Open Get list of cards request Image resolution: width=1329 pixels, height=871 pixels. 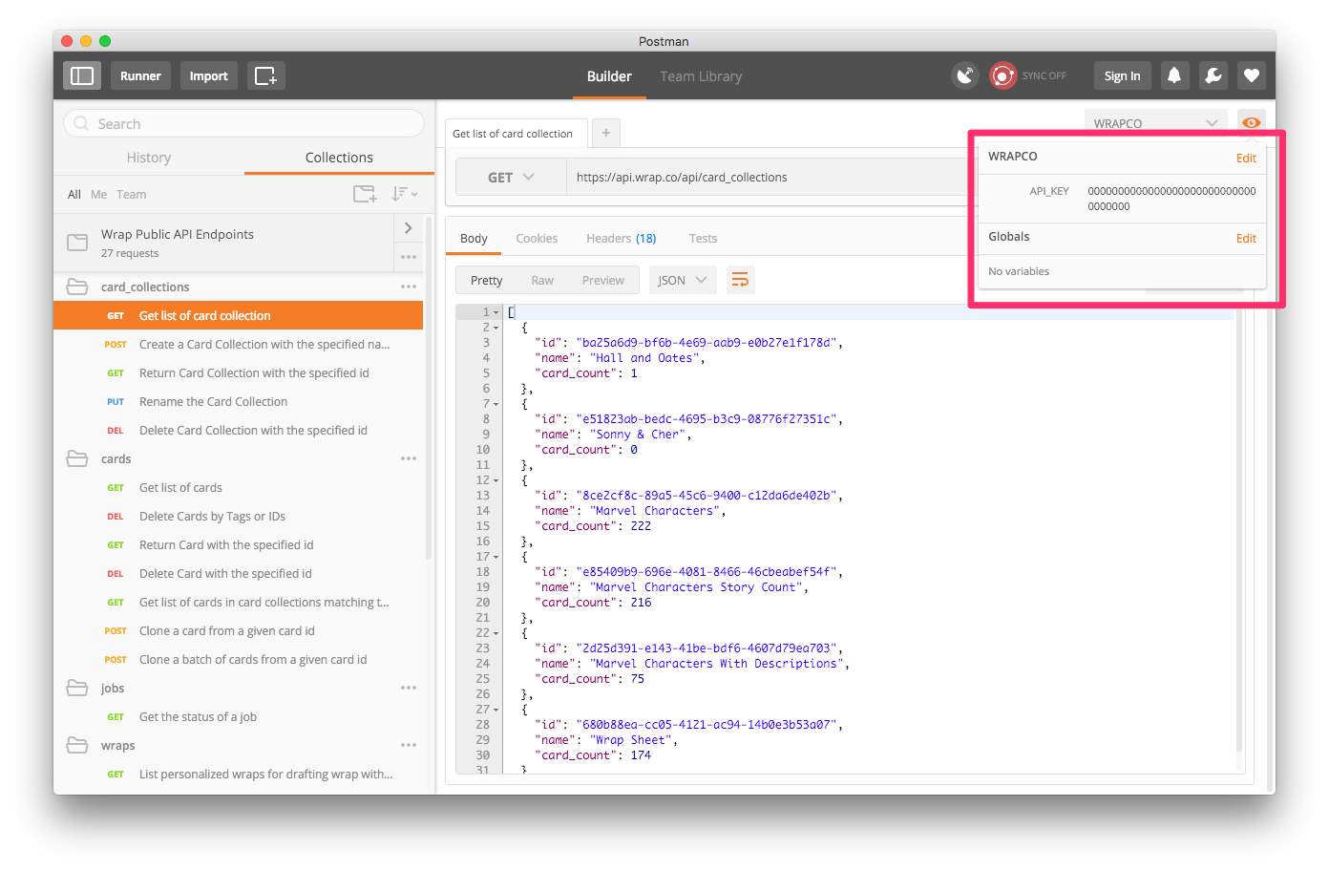238,487
